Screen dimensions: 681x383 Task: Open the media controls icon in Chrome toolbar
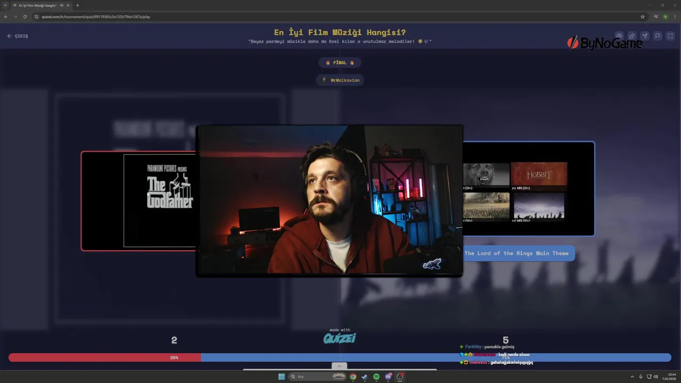click(x=655, y=16)
